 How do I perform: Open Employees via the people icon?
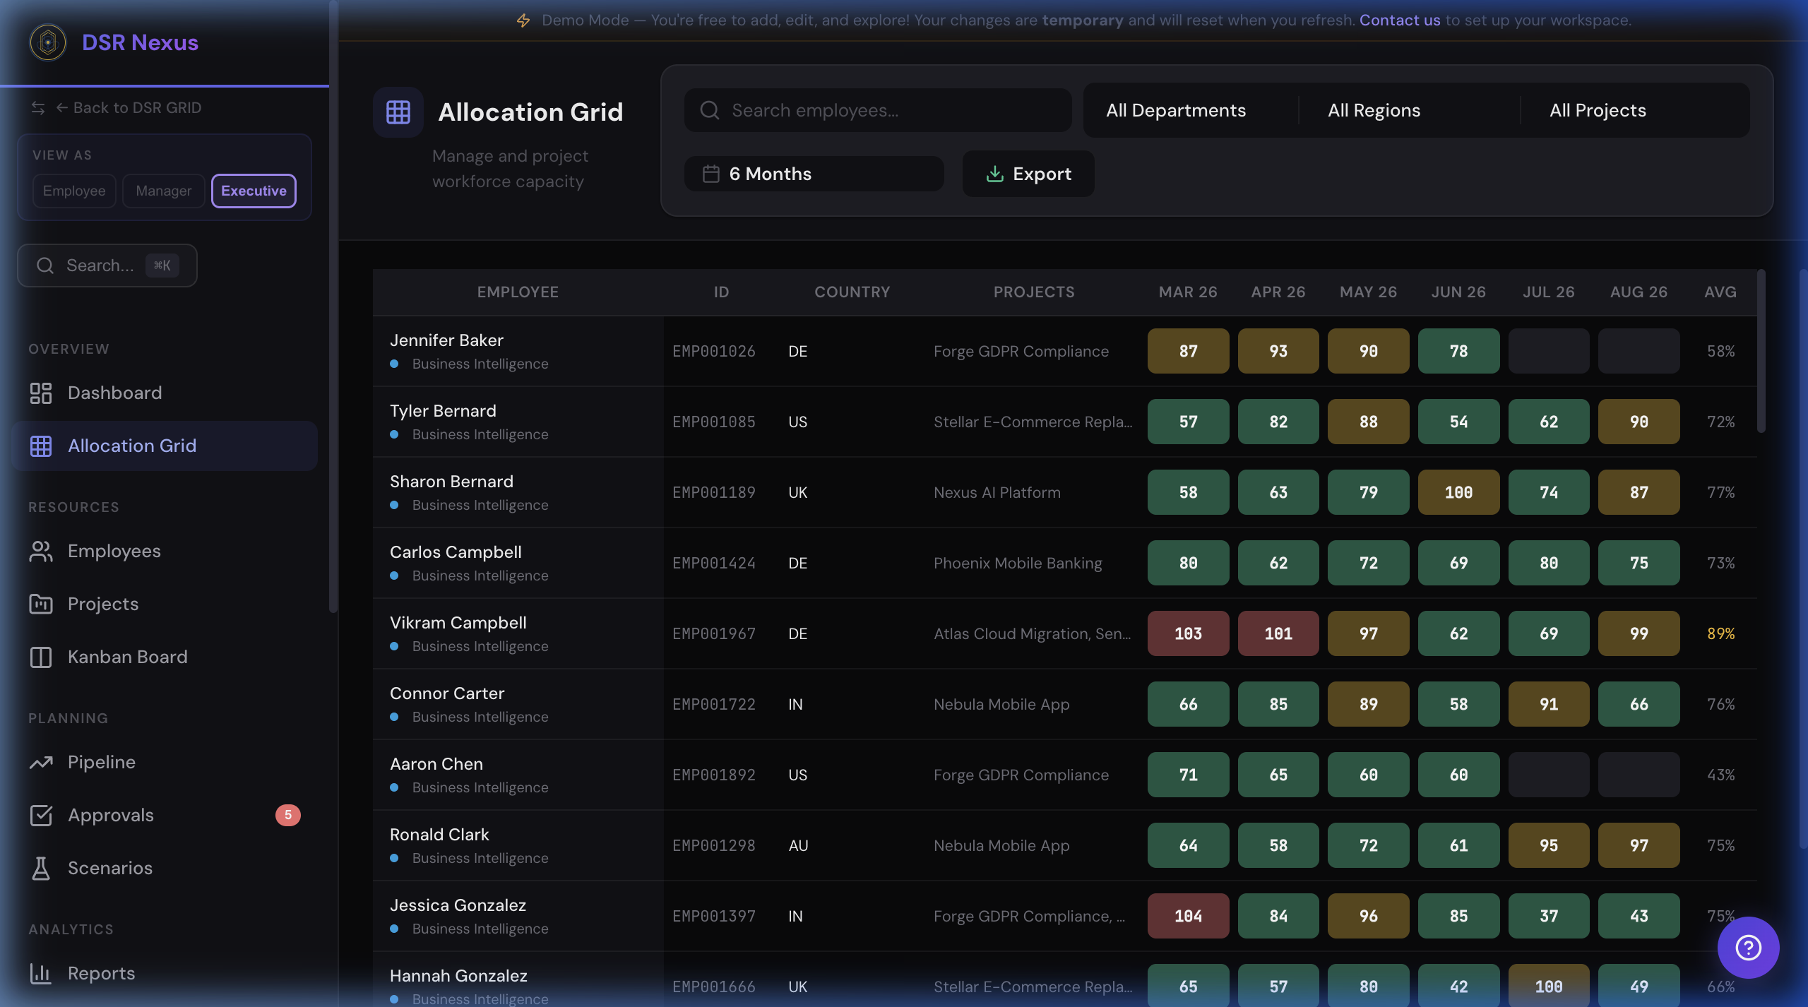pos(40,551)
